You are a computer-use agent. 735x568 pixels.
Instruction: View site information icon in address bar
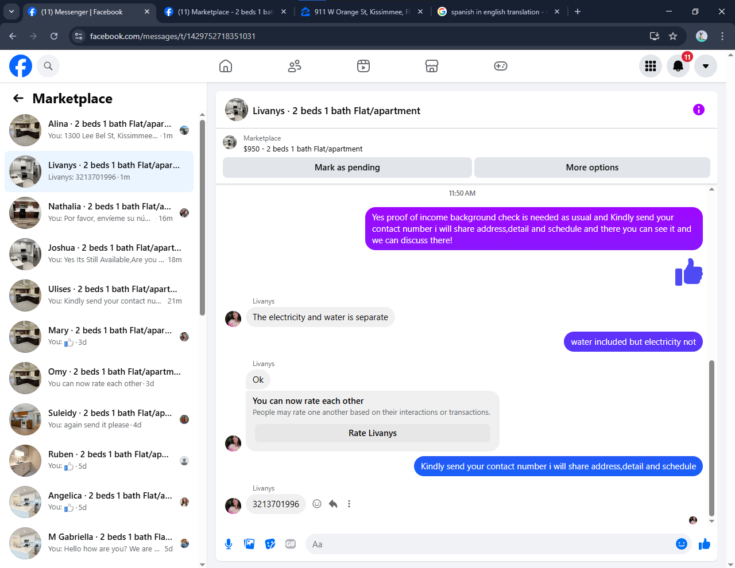click(79, 36)
